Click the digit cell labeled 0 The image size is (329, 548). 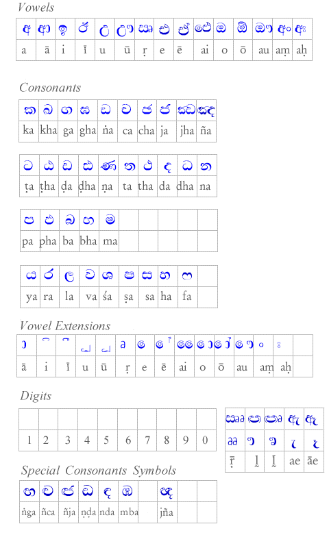pos(205,440)
